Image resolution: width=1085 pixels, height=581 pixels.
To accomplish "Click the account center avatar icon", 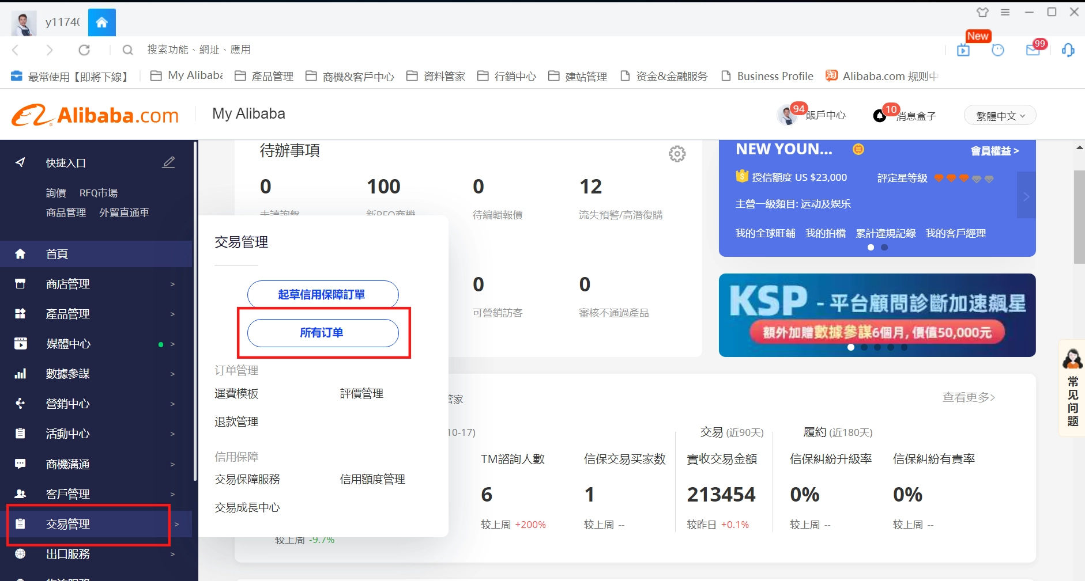I will coord(787,115).
